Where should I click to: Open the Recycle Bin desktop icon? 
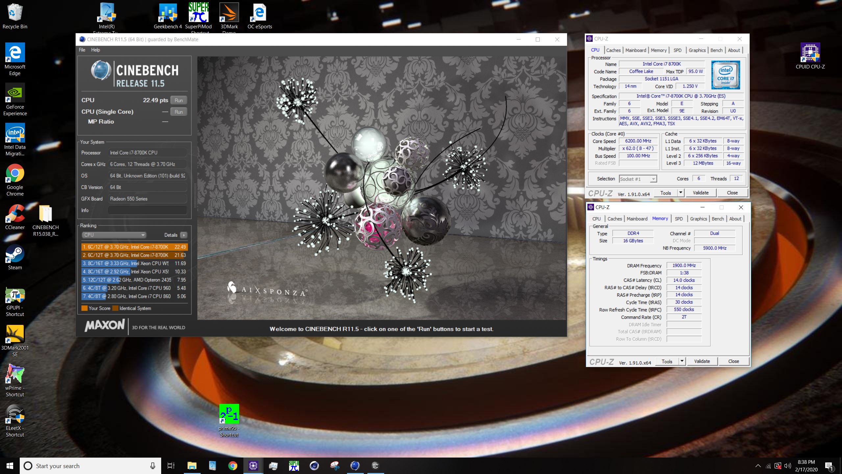[x=15, y=16]
